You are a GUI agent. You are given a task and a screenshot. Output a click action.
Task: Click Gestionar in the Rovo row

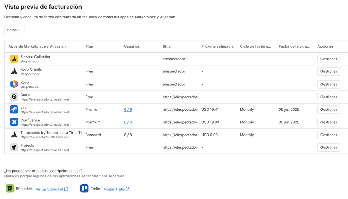[329, 84]
